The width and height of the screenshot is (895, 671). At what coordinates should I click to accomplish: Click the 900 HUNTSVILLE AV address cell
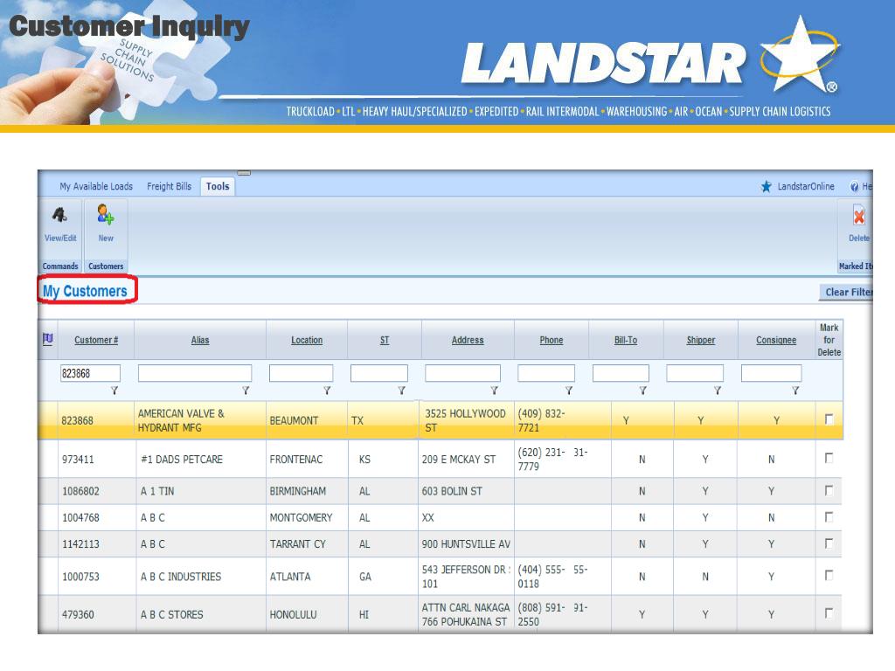[466, 543]
